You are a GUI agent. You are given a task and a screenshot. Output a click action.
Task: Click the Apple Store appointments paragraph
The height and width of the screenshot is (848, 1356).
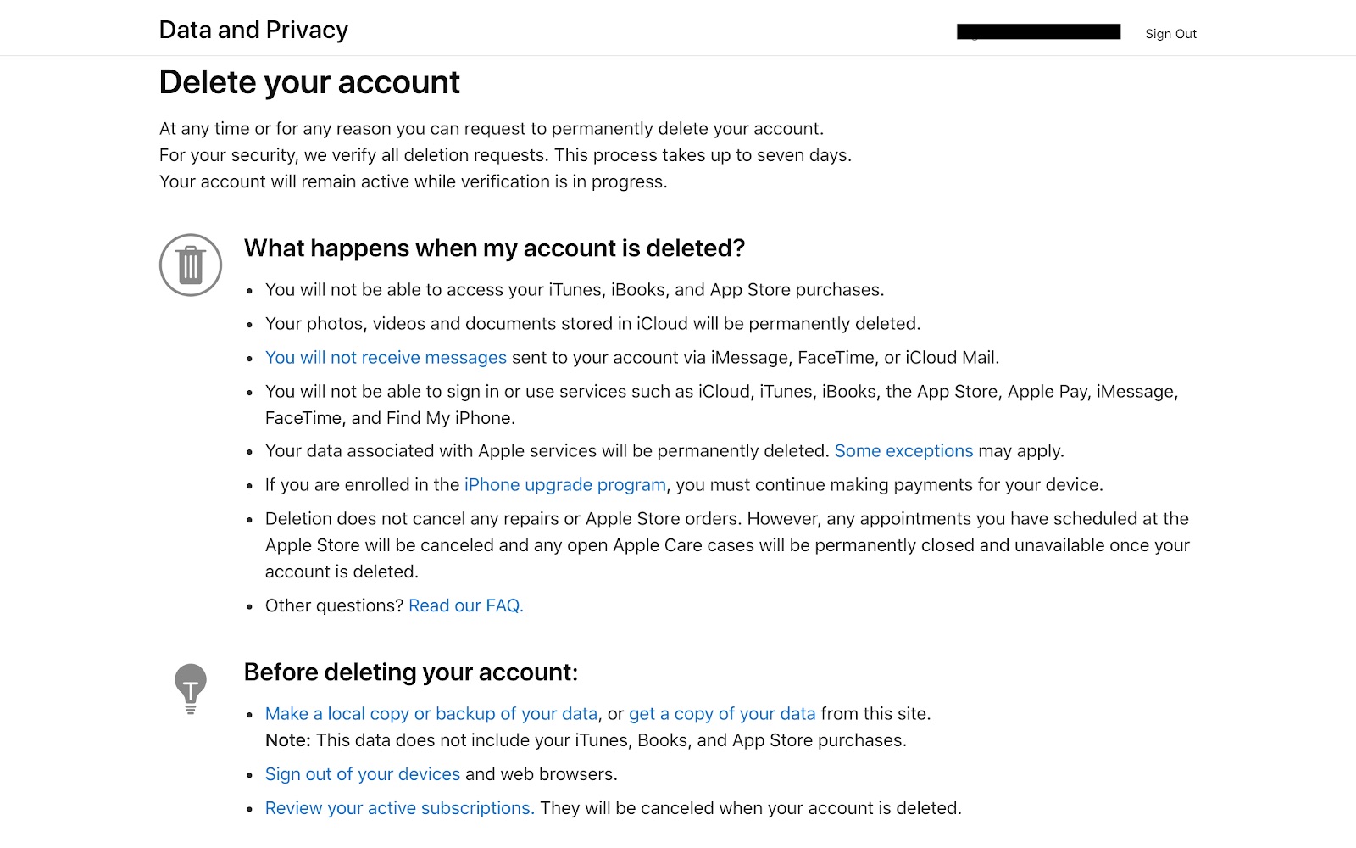click(726, 545)
